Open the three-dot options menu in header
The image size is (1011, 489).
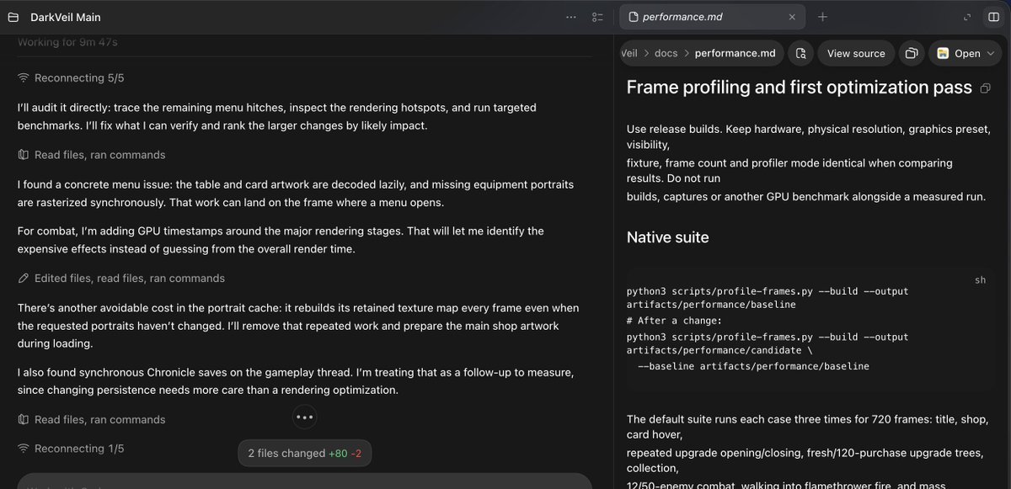click(x=571, y=17)
